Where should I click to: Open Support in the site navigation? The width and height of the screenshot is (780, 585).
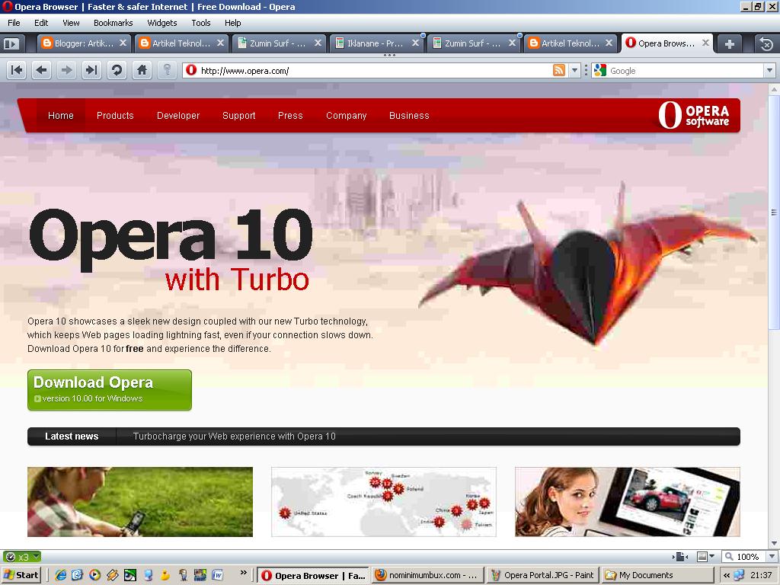coord(238,116)
